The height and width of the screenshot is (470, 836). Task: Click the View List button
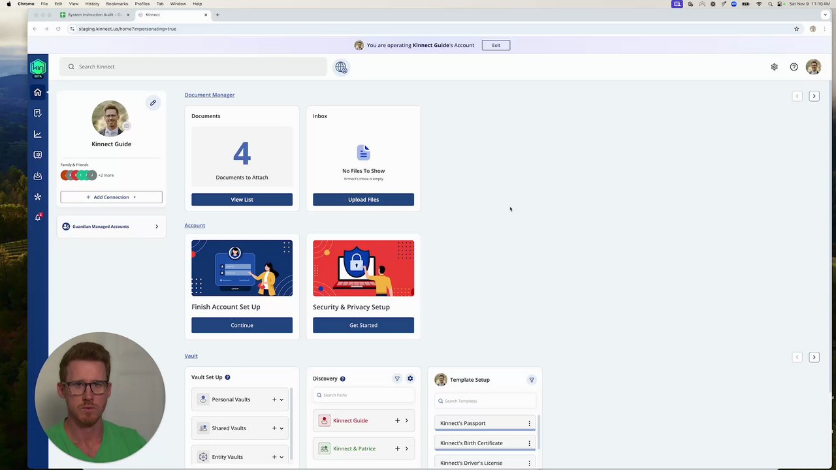242,200
